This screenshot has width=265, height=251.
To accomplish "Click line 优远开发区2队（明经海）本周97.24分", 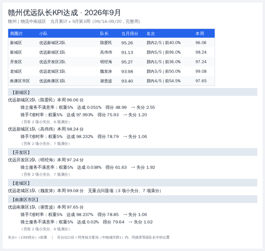I will 46,160.
